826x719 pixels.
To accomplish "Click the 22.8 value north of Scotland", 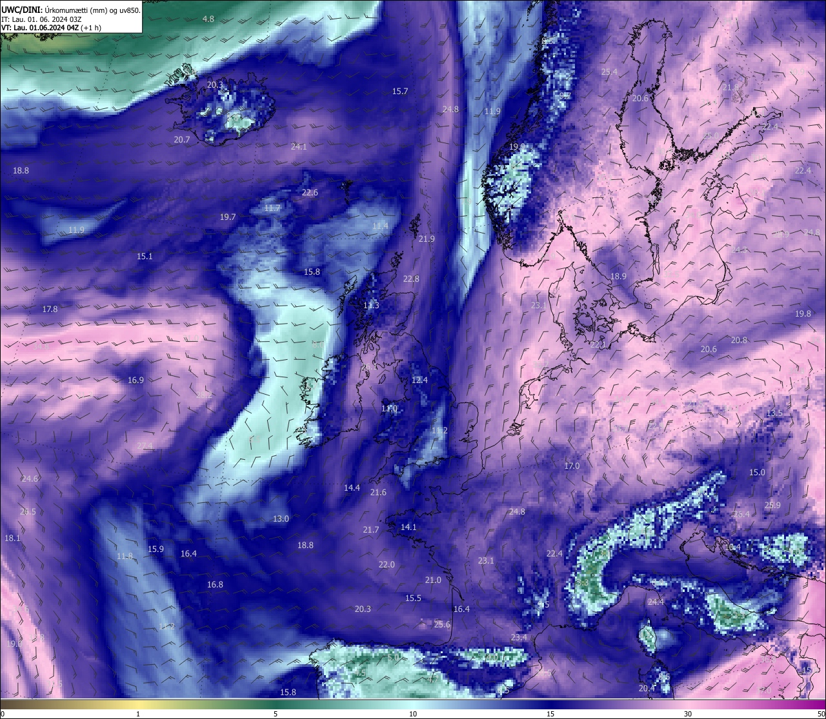I will (411, 279).
